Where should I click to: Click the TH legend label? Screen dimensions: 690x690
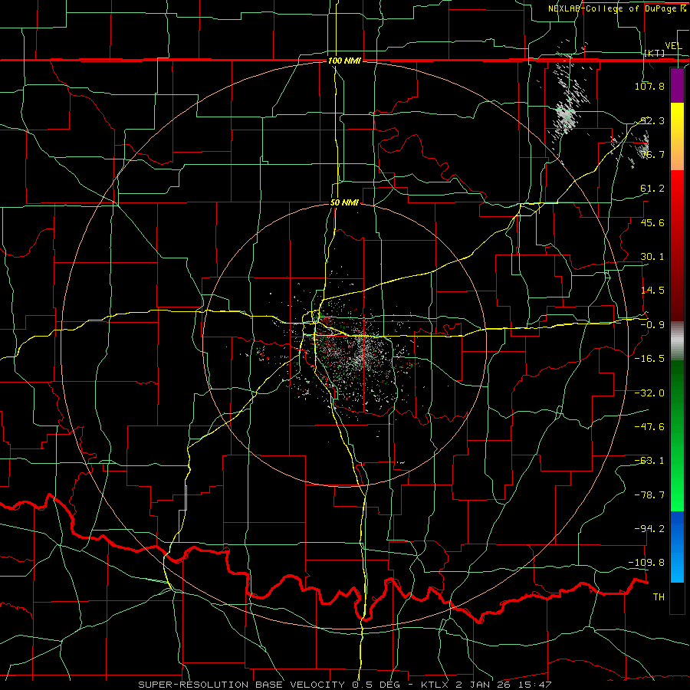(x=659, y=597)
